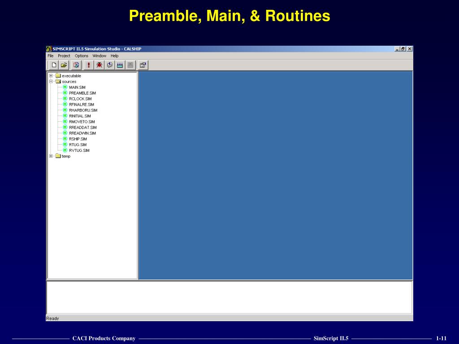Click inside the bottom output pane
The height and width of the screenshot is (344, 459).
tap(229, 297)
